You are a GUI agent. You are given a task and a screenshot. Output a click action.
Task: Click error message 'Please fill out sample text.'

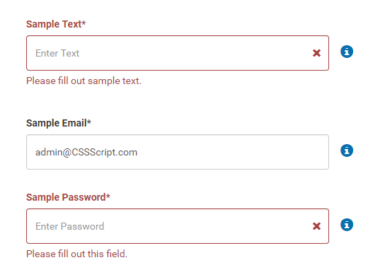(84, 81)
